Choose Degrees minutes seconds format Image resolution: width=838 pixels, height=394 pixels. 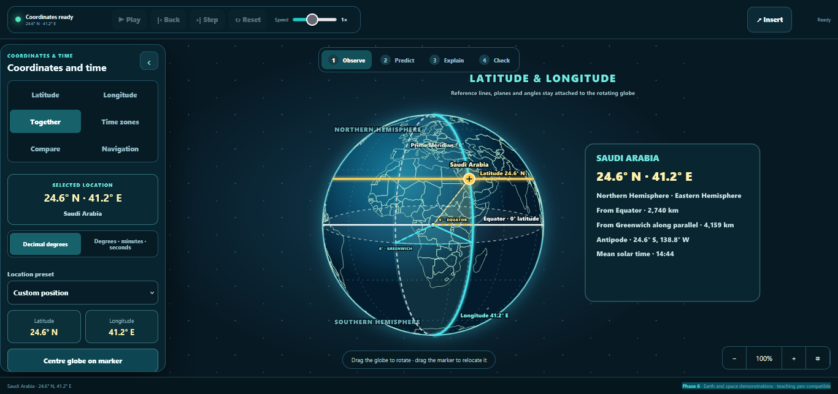pos(120,244)
